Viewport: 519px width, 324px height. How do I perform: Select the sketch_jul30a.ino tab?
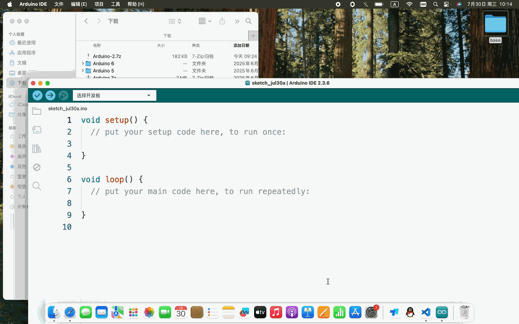[68, 108]
